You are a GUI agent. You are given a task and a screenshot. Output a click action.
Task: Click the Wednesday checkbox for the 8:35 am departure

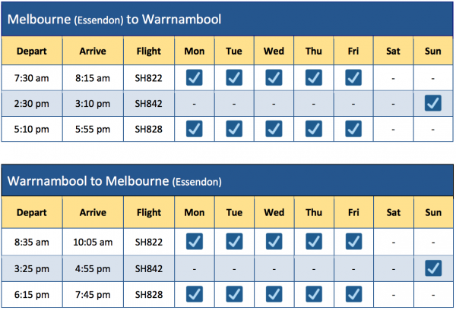274,241
